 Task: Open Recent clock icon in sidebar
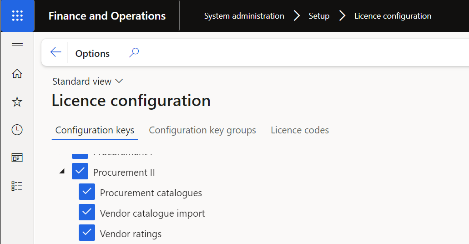click(17, 130)
